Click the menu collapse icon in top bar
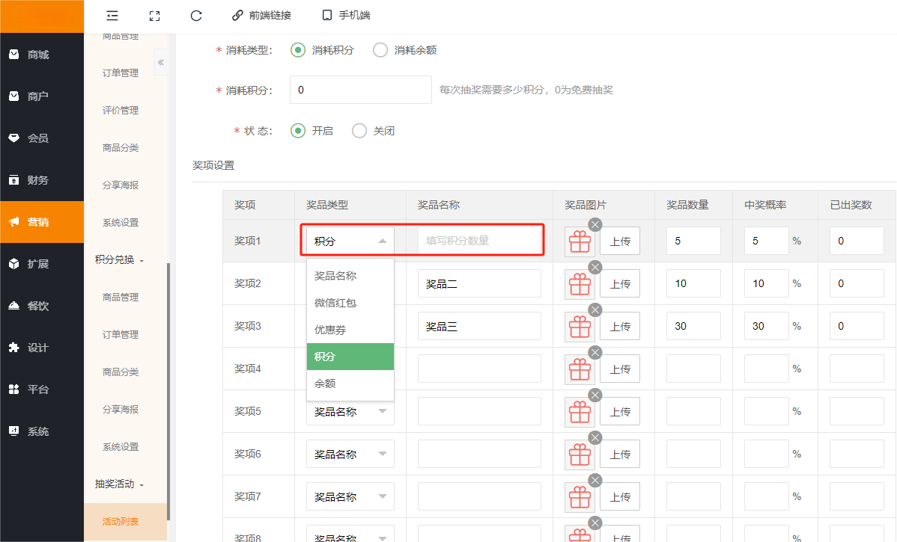Image resolution: width=897 pixels, height=542 pixels. [x=112, y=15]
